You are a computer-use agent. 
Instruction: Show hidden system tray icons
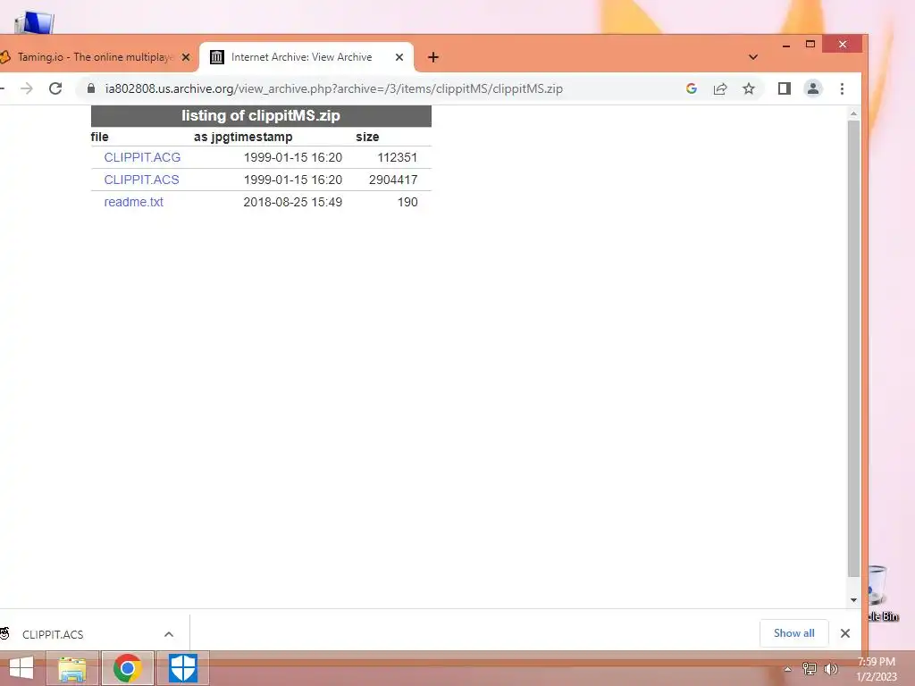787,669
